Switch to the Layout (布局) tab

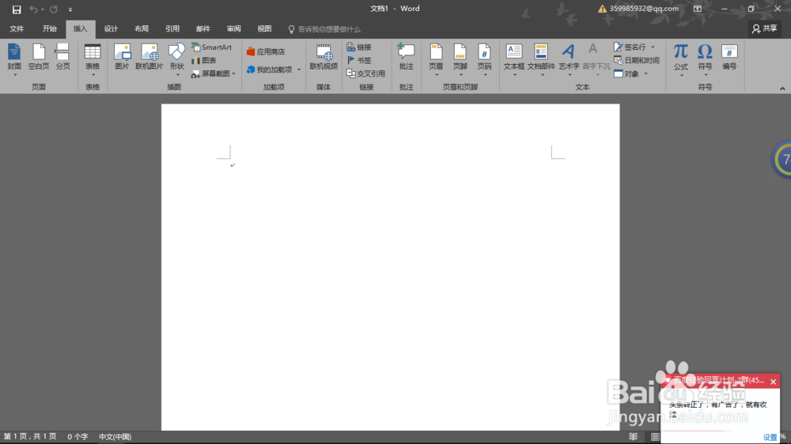[x=142, y=28]
